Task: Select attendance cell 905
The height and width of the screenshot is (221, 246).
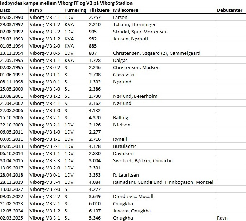Action: [x=93, y=32]
